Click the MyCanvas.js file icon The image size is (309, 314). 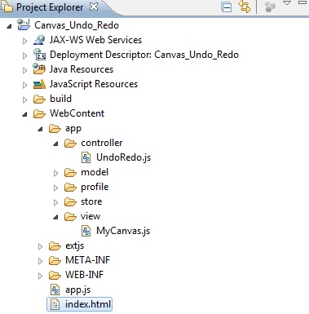tap(86, 231)
